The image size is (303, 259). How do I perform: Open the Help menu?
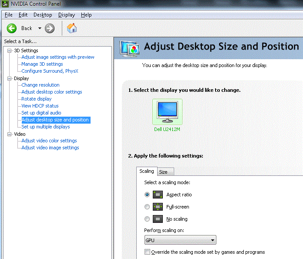86,15
